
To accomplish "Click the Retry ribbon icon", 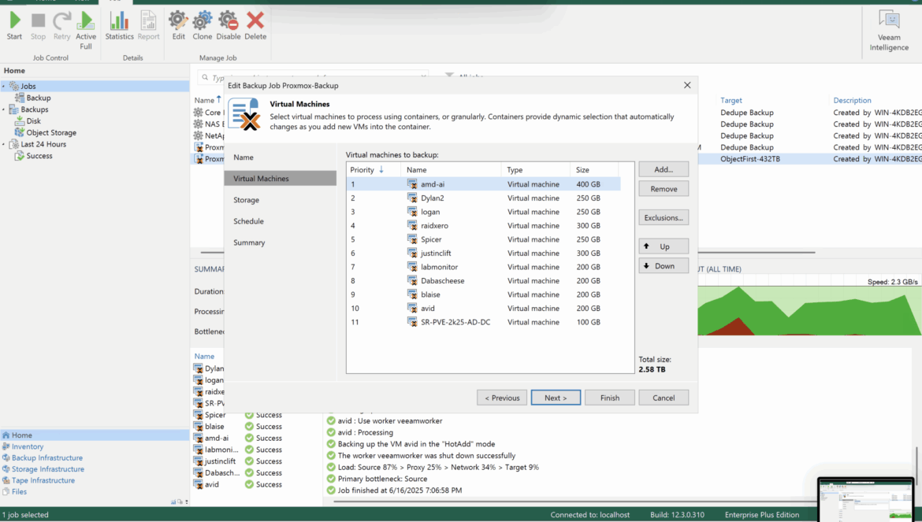I will coord(61,26).
